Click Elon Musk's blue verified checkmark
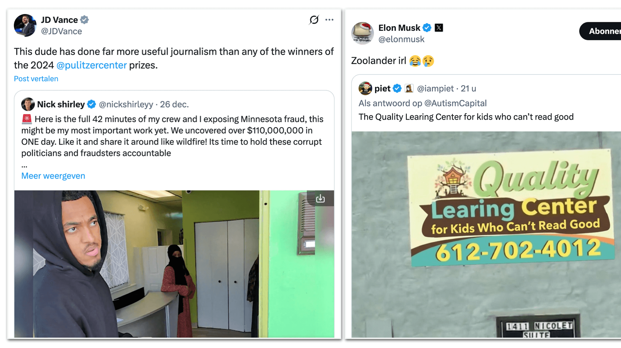 pos(427,28)
